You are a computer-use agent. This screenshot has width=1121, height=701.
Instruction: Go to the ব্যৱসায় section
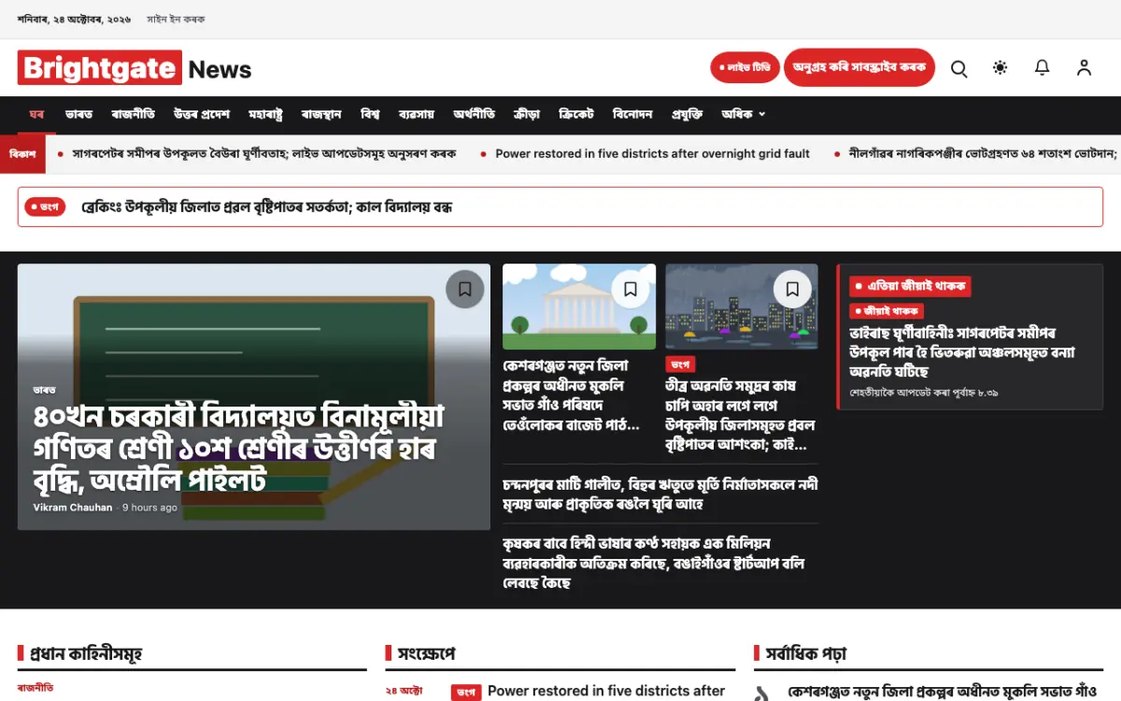point(417,114)
